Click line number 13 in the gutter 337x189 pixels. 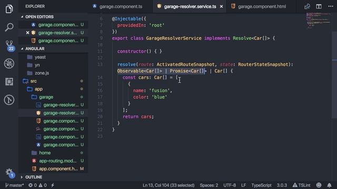tap(100, 65)
